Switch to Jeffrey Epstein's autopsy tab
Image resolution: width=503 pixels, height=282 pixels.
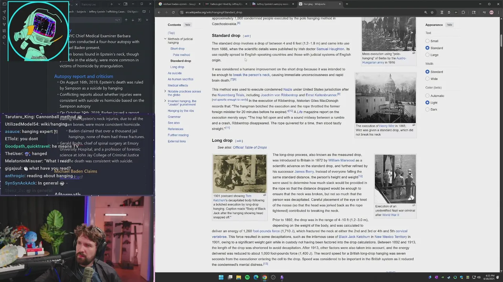pyautogui.click(x=272, y=4)
